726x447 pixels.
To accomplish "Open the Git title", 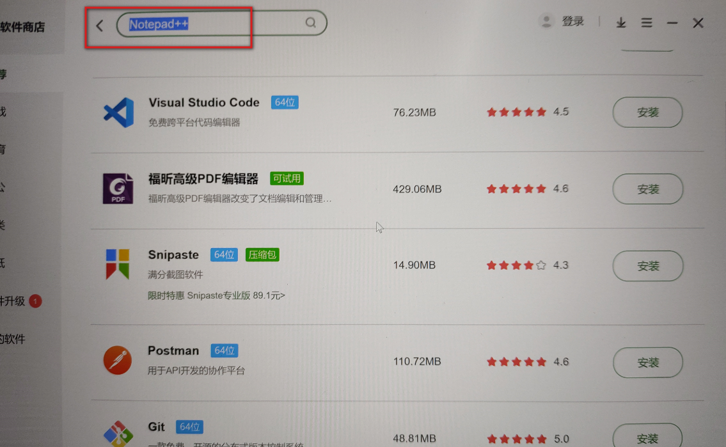I will coord(157,426).
